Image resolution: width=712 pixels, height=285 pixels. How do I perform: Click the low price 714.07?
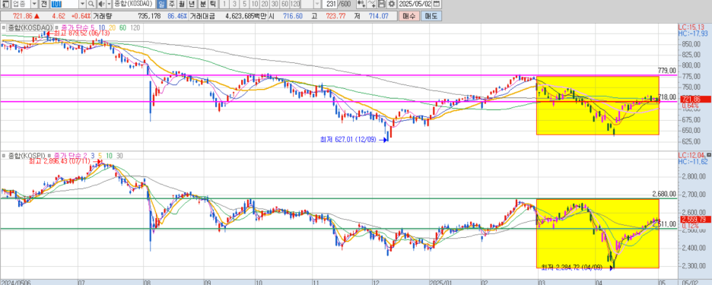tap(379, 16)
